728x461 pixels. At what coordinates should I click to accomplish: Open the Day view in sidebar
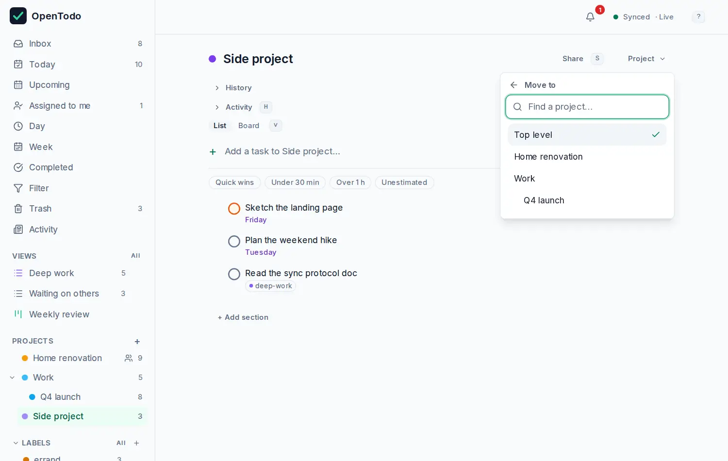coord(78,126)
